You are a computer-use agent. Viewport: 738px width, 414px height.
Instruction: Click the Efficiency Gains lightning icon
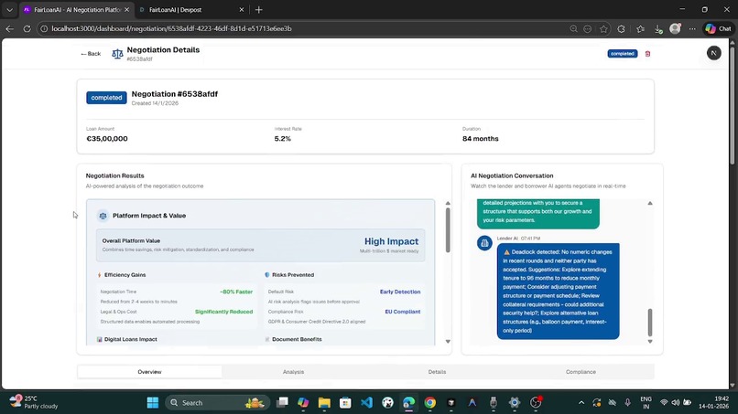coord(99,275)
